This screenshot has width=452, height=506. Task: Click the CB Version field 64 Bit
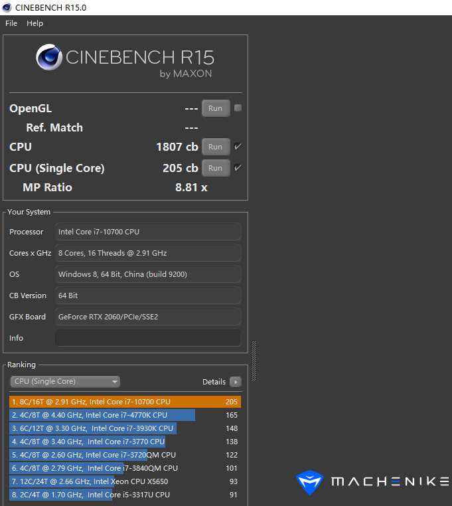pyautogui.click(x=148, y=295)
